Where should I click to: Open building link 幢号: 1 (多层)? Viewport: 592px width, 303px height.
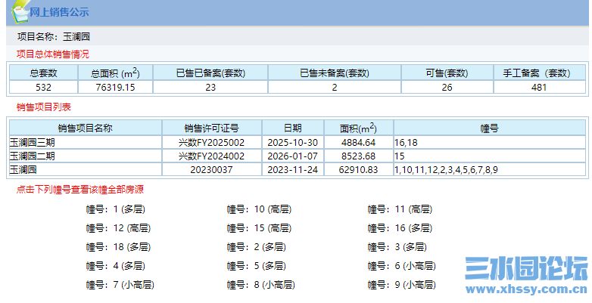[x=116, y=209]
